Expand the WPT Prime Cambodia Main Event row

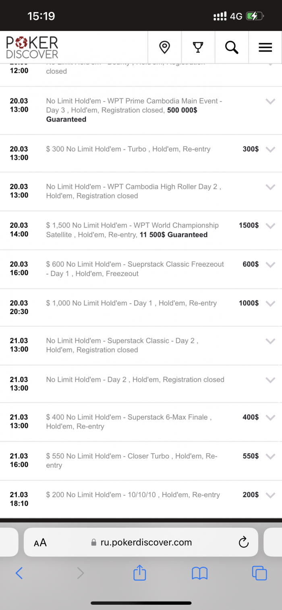point(270,102)
